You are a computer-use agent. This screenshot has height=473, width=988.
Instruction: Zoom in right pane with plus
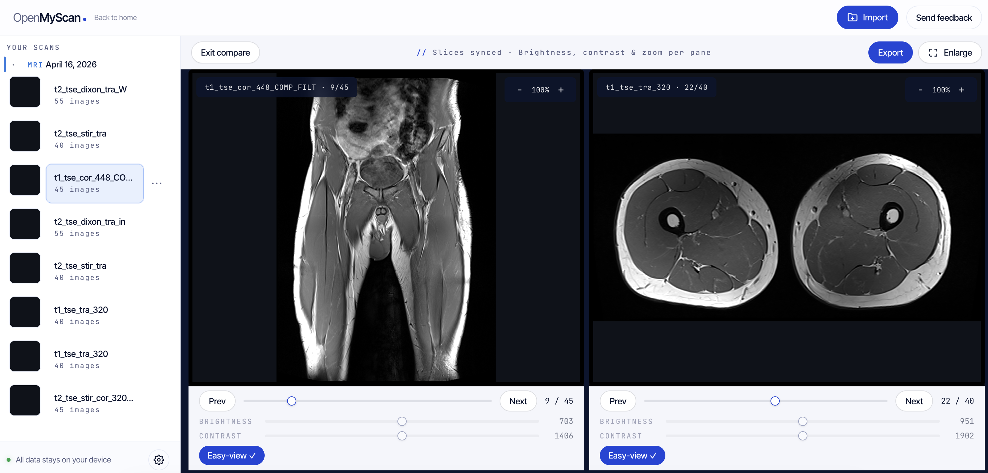tap(962, 90)
